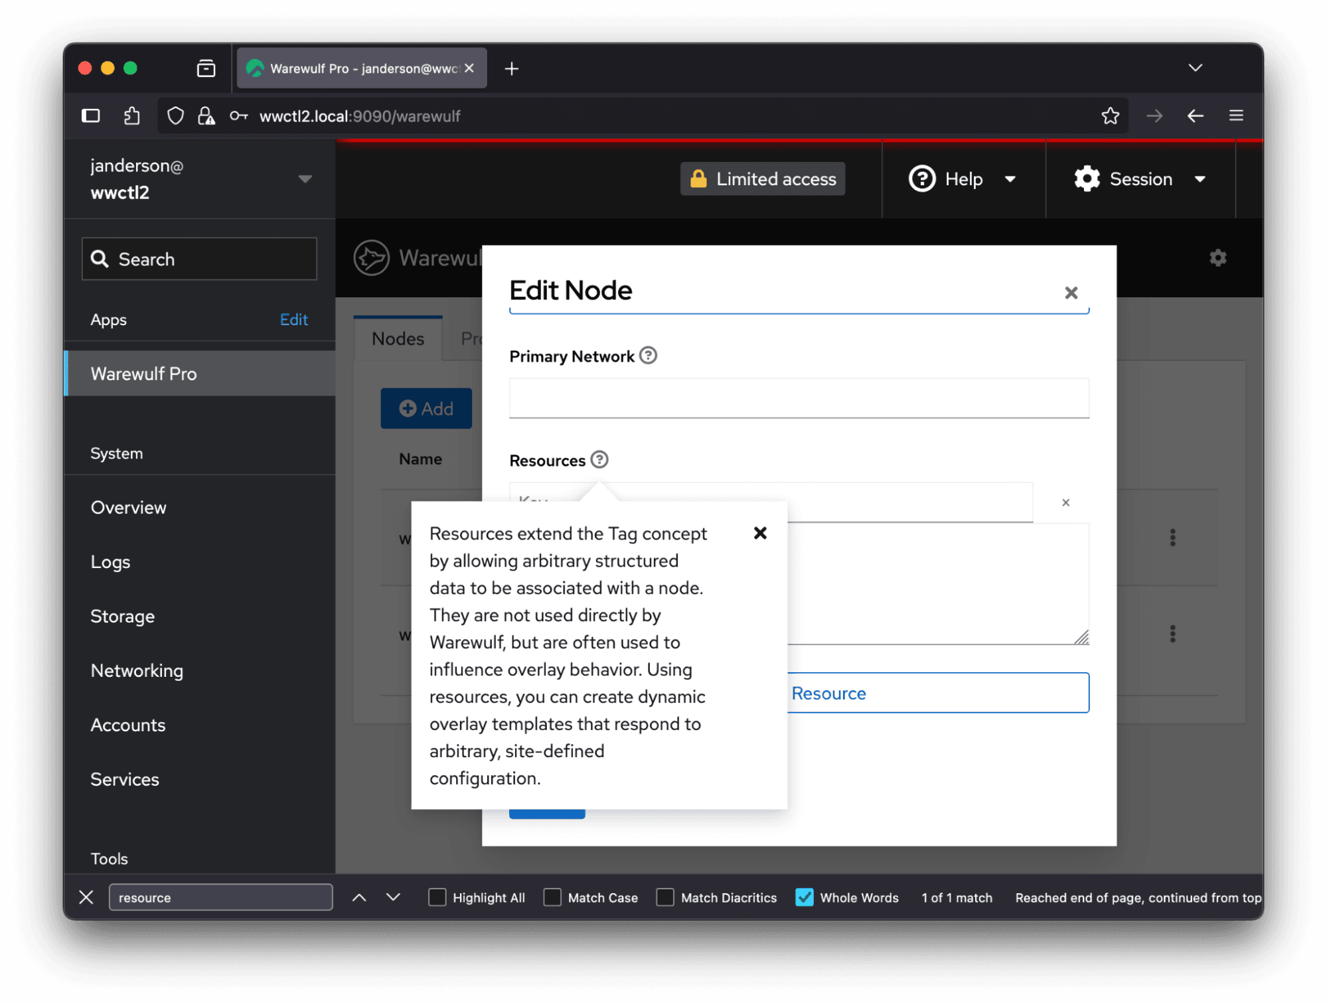Bookmark this page with star icon

[x=1110, y=116]
